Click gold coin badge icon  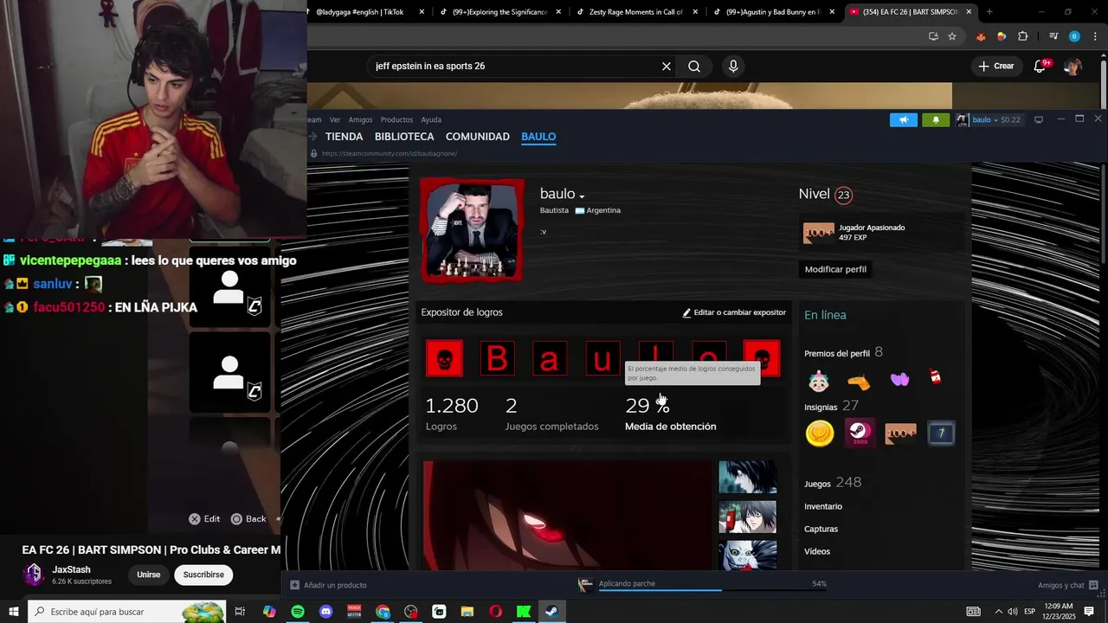820,433
